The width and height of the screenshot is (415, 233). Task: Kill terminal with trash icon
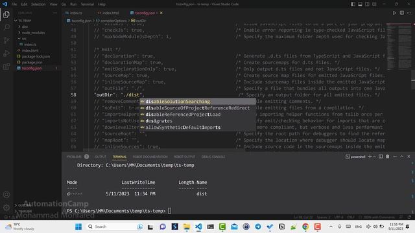coord(388,157)
